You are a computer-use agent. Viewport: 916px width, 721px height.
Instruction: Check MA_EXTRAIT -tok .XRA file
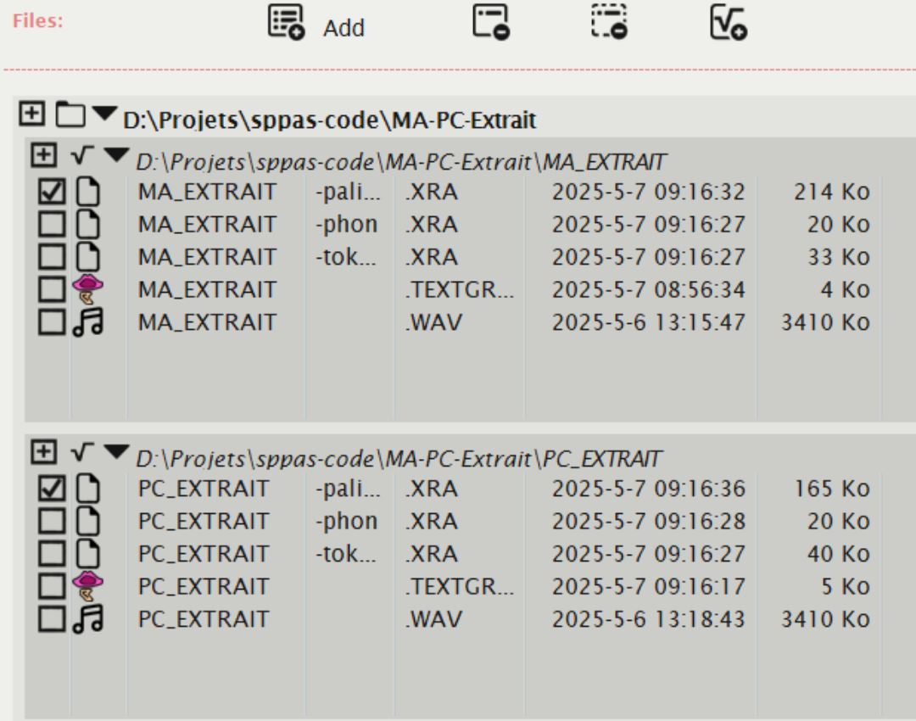(x=52, y=257)
